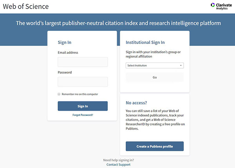Viewport: 235px width, 168px height.
Task: Click the Go button under institution selector
Action: point(155,77)
